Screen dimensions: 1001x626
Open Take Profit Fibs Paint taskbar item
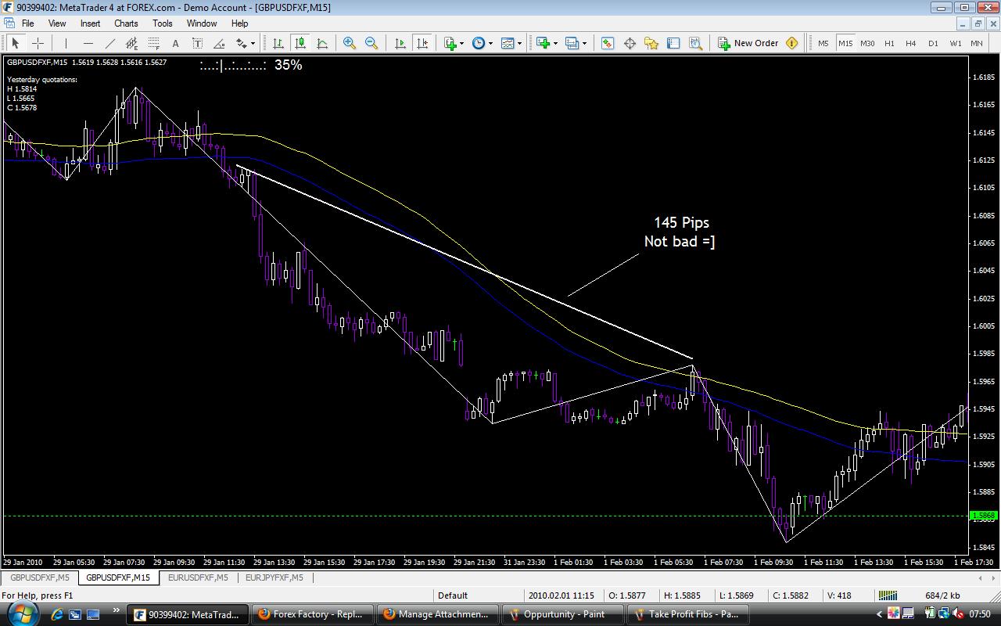click(x=687, y=614)
